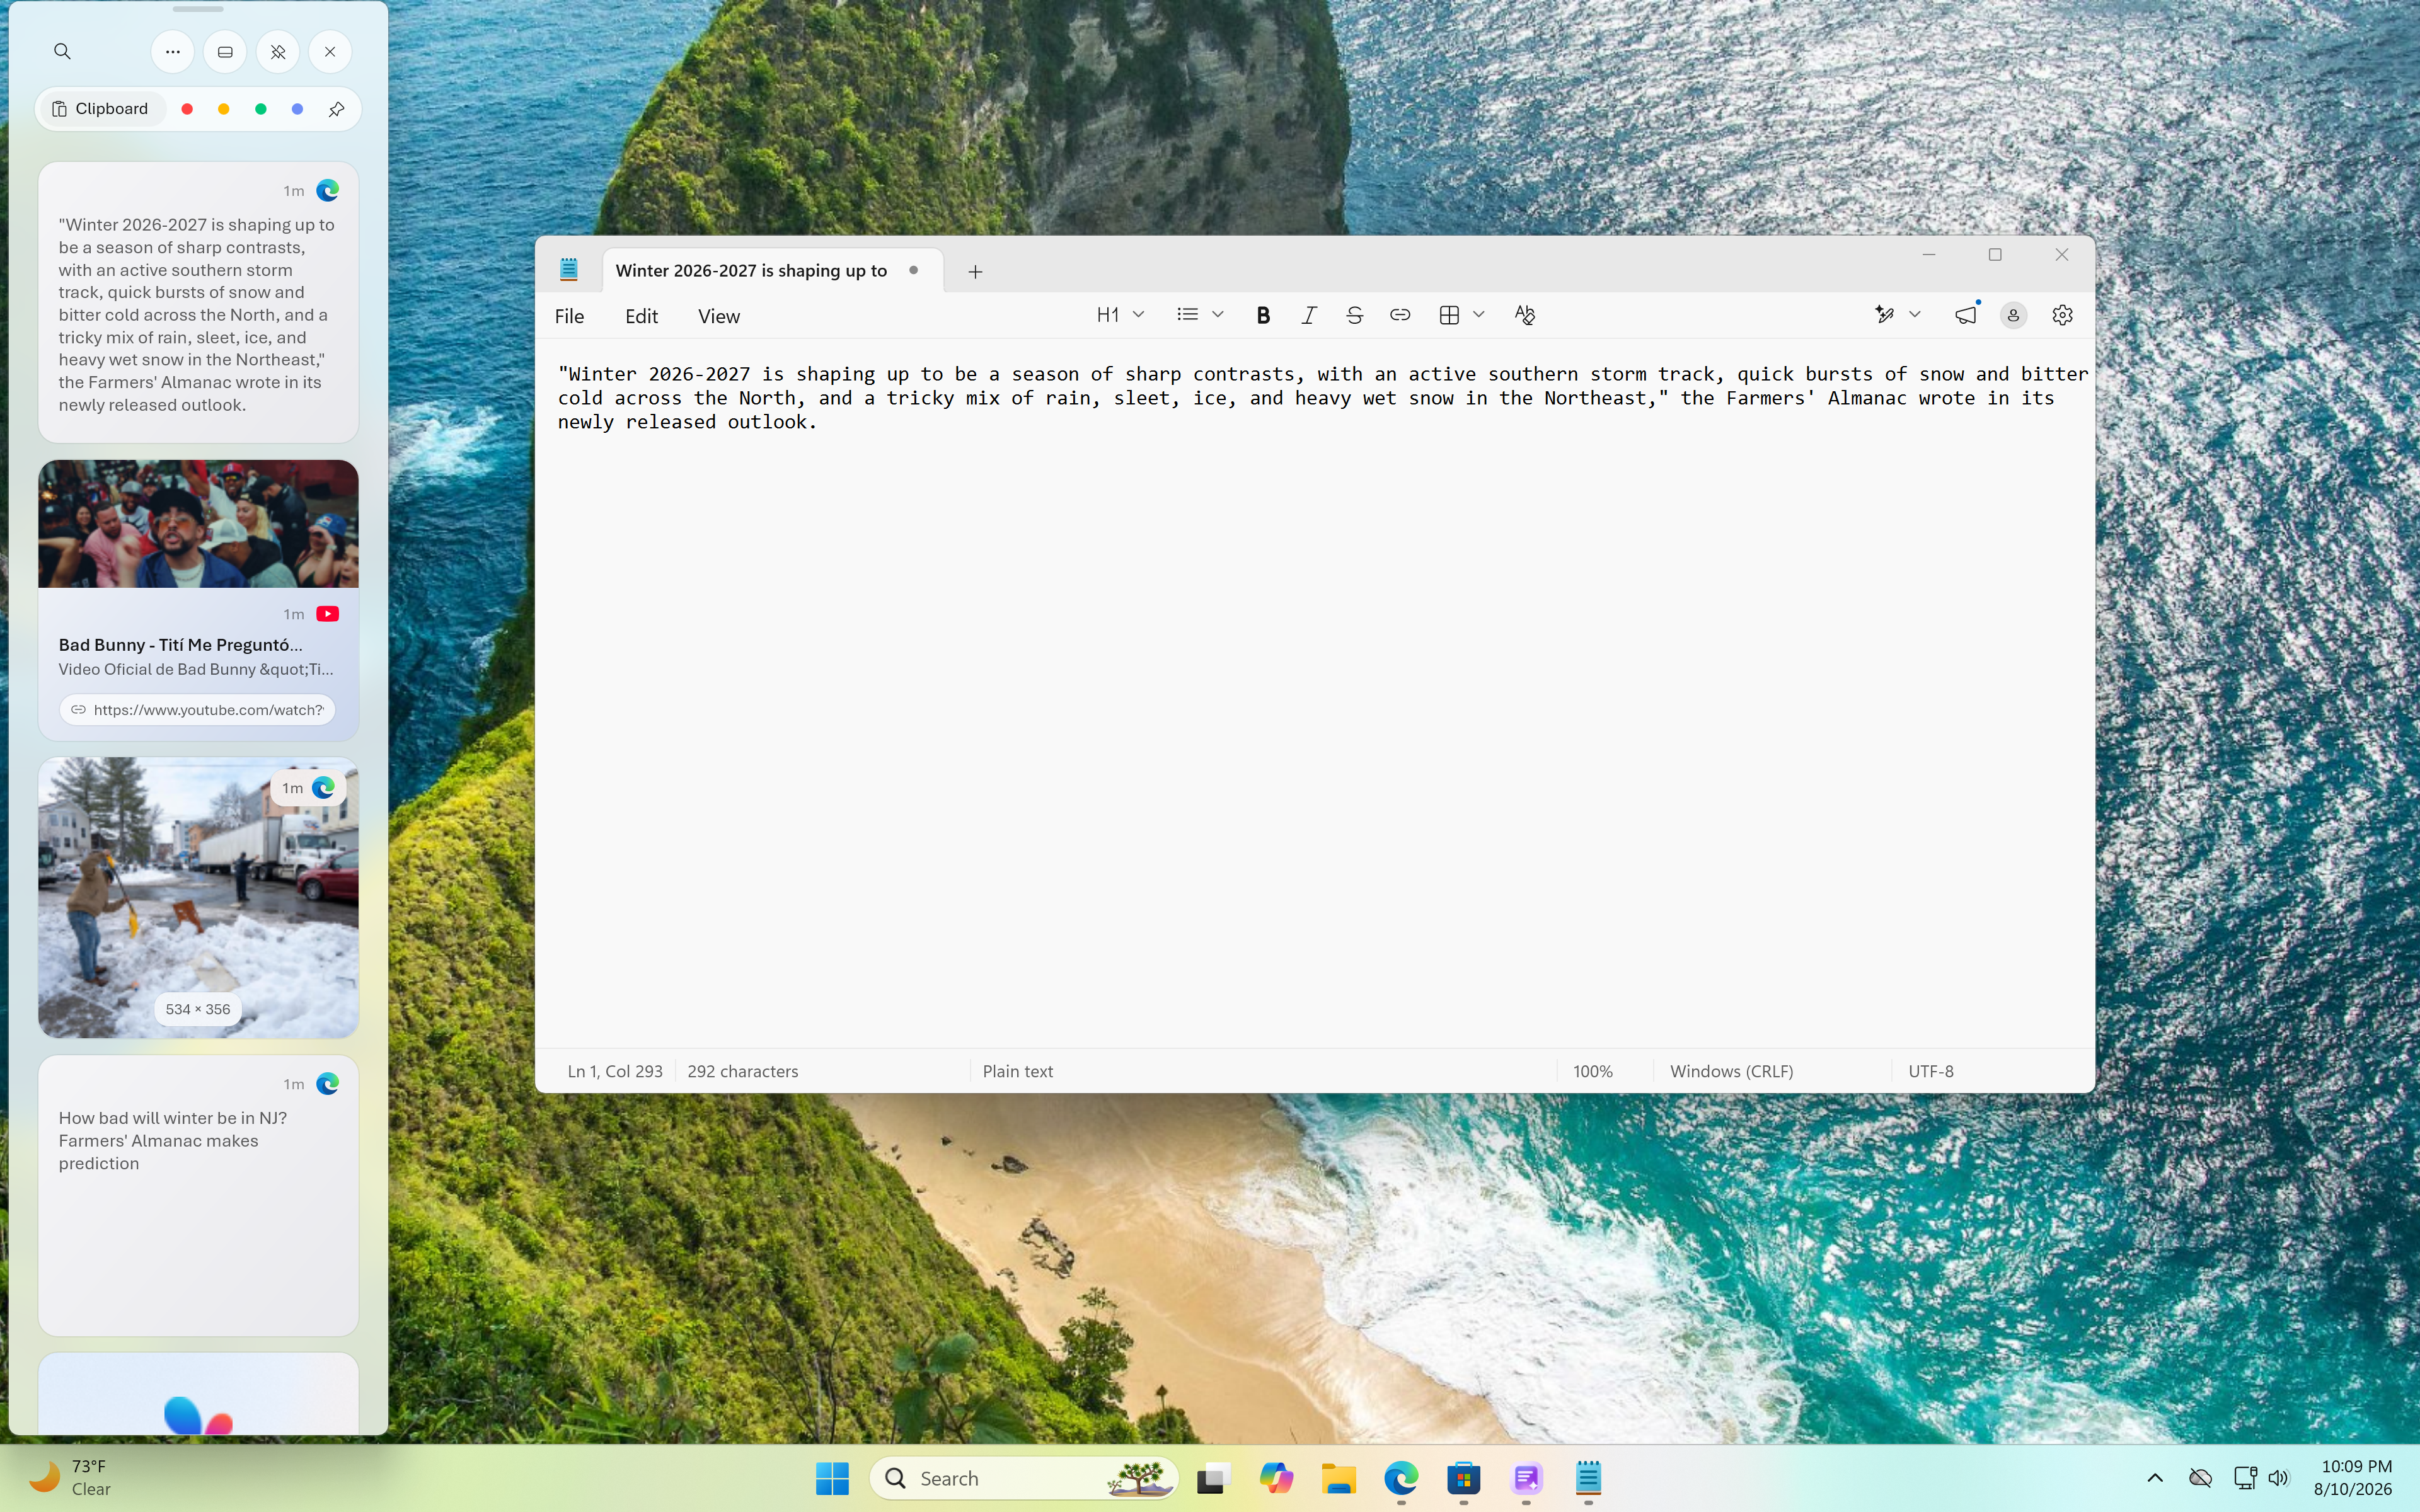Screen dimensions: 2420x1512
Task: Expand the AI rewrite options arrow
Action: point(1915,315)
